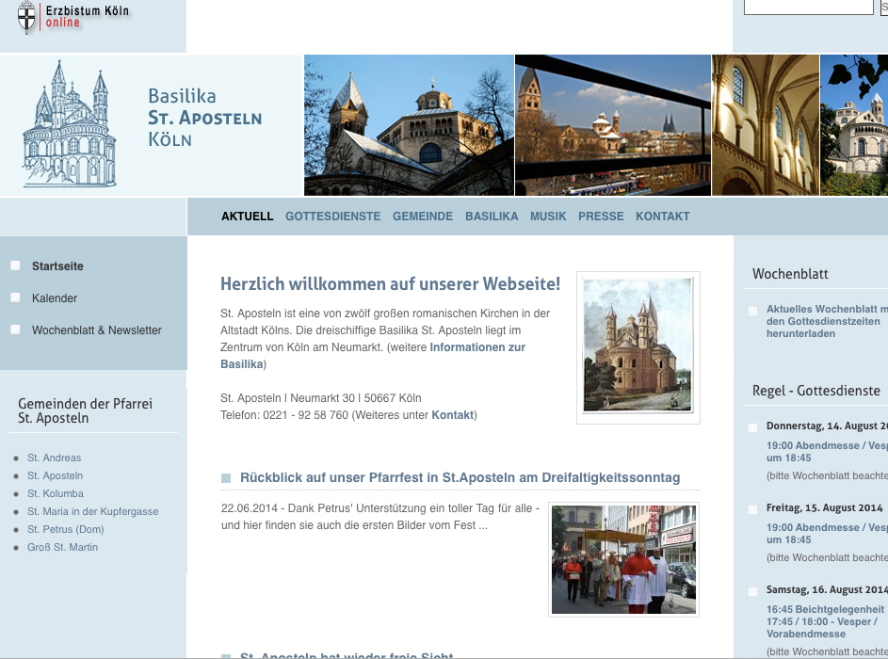This screenshot has height=659, width=888.
Task: Open the Groß St. Martin link
Action: click(x=62, y=548)
